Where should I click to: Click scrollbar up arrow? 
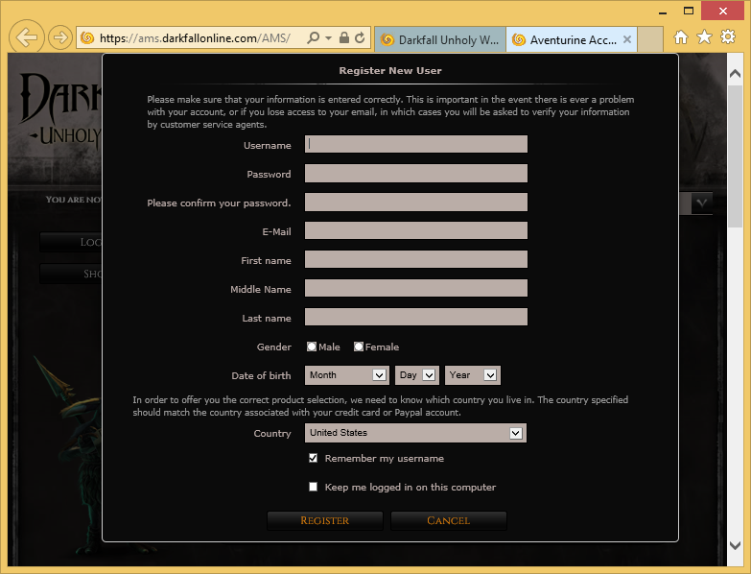(735, 74)
